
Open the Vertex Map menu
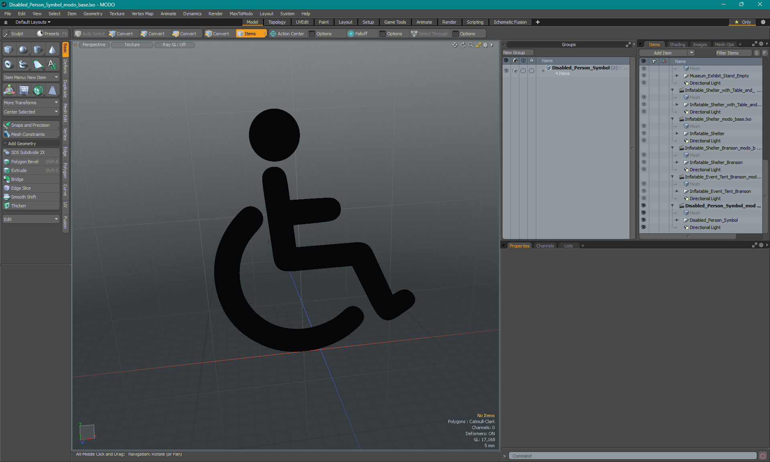(x=142, y=14)
